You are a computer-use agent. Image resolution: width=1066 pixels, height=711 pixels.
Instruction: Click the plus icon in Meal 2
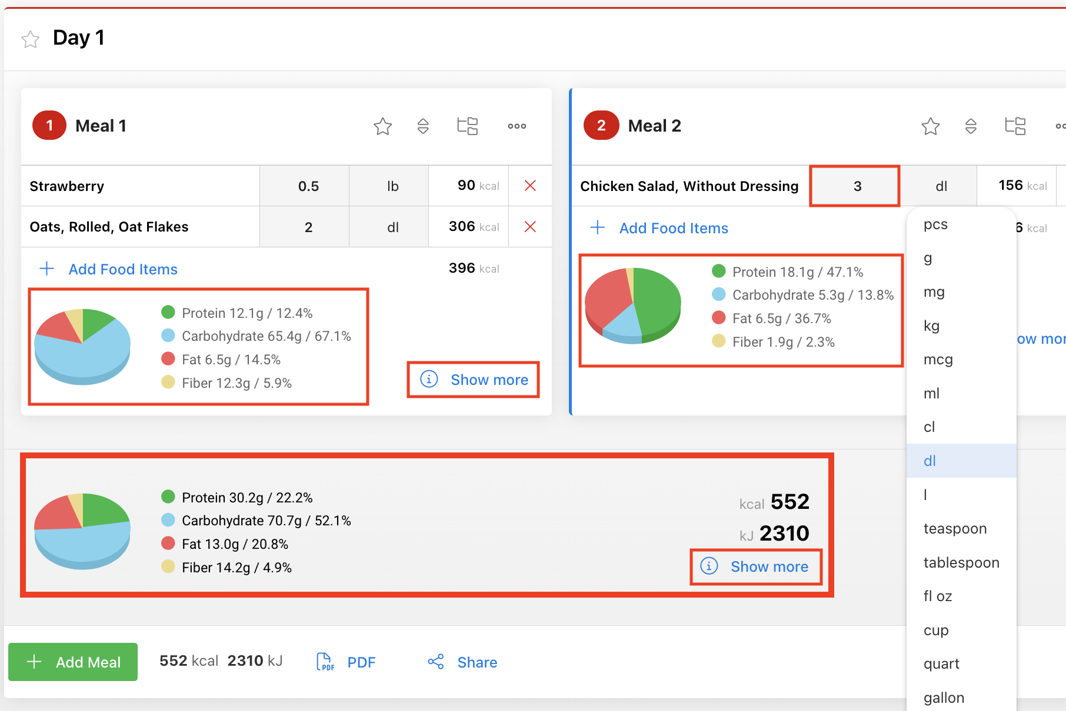(597, 227)
